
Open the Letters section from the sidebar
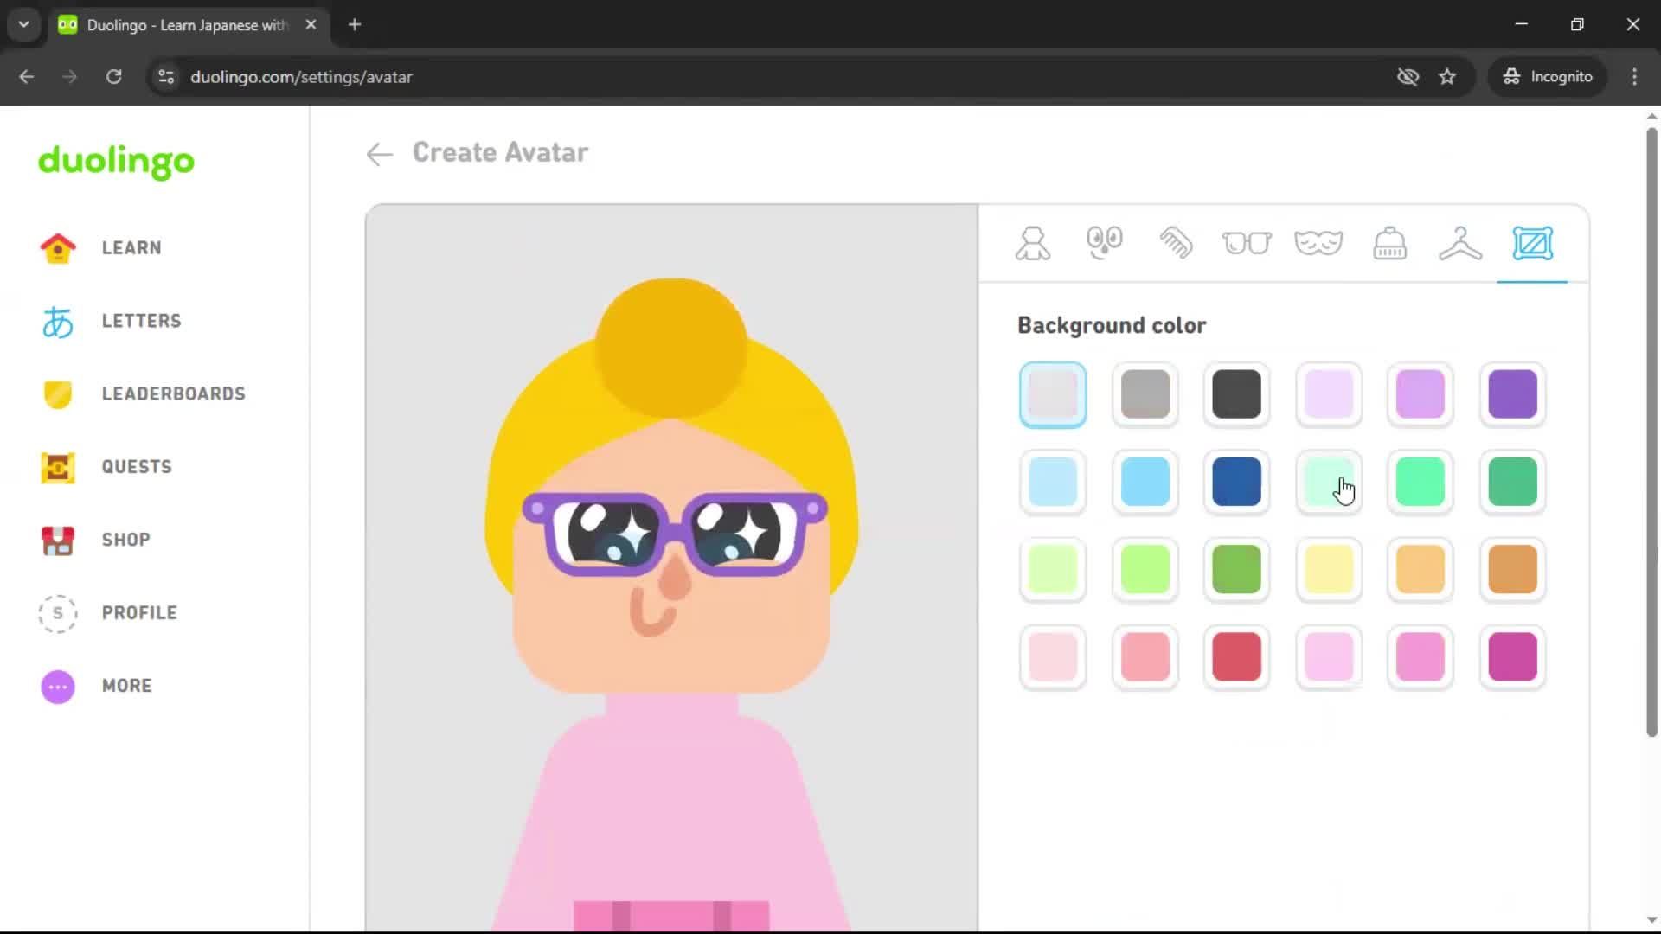click(141, 320)
